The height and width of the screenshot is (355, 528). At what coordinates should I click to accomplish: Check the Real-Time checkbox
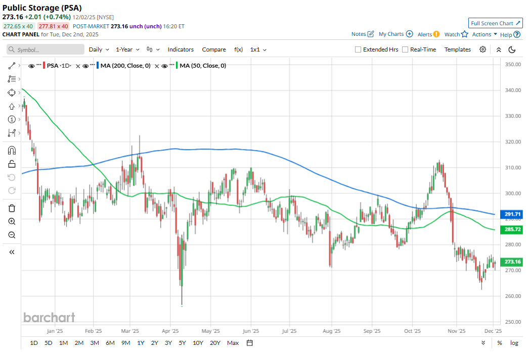pyautogui.click(x=405, y=49)
